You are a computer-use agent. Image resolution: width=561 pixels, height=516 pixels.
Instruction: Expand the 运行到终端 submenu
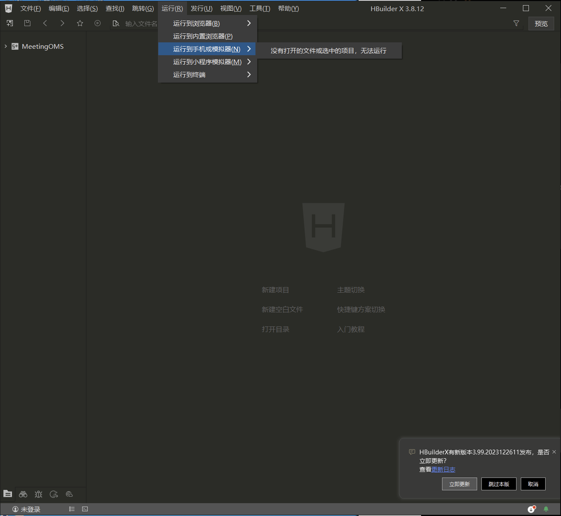208,75
